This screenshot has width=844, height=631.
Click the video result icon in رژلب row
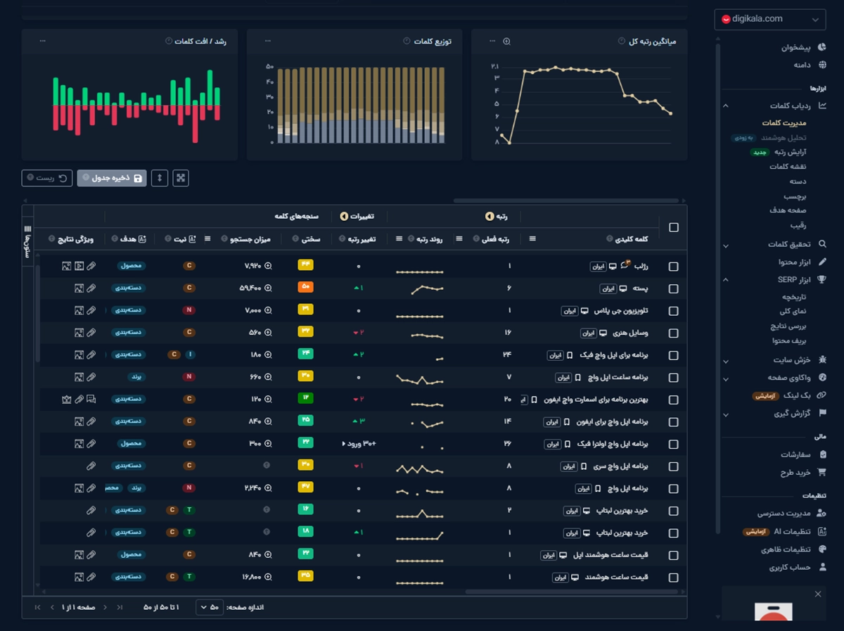pyautogui.click(x=79, y=266)
